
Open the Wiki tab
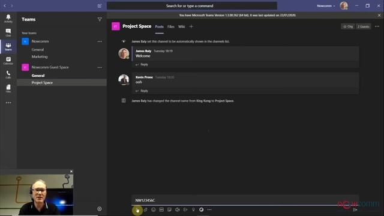(x=181, y=26)
